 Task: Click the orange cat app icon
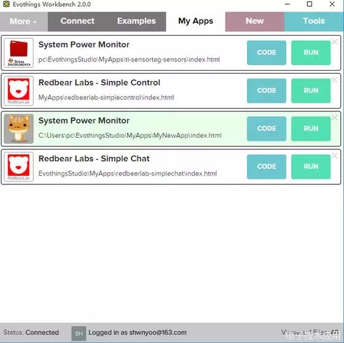[x=19, y=128]
